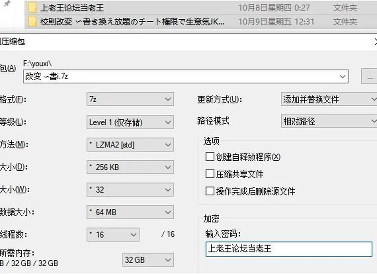
Task: Open the thread count dropdown showing 16
Action: (113, 235)
